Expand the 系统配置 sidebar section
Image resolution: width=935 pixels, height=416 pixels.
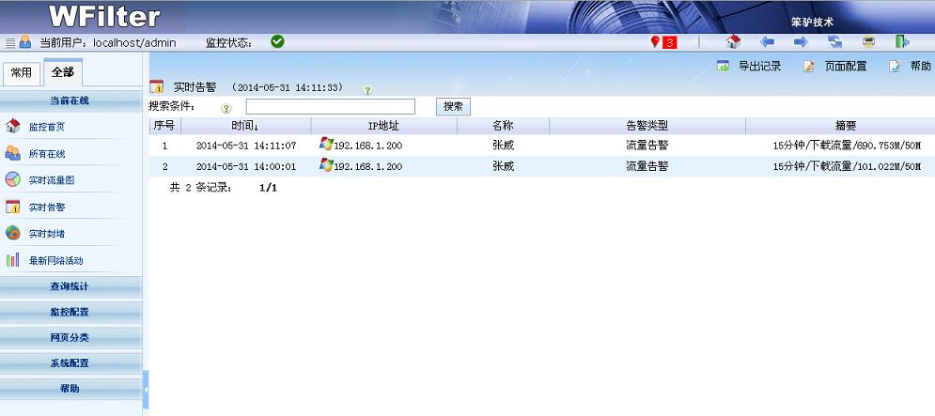(x=70, y=362)
